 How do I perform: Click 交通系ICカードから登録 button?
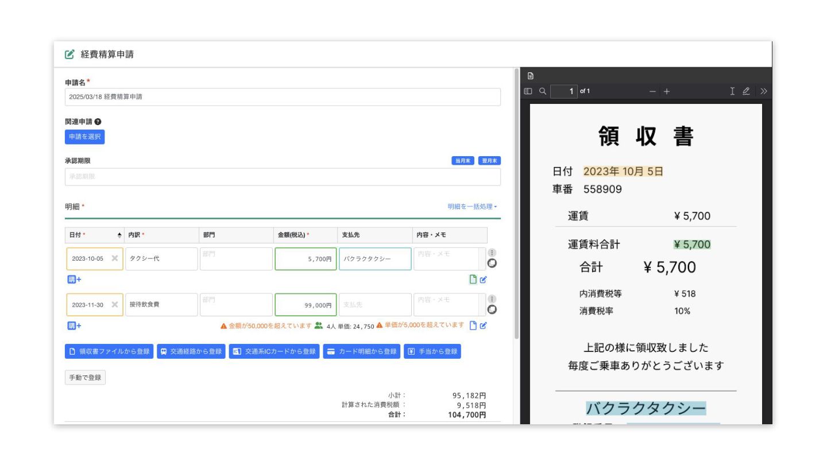click(x=275, y=351)
